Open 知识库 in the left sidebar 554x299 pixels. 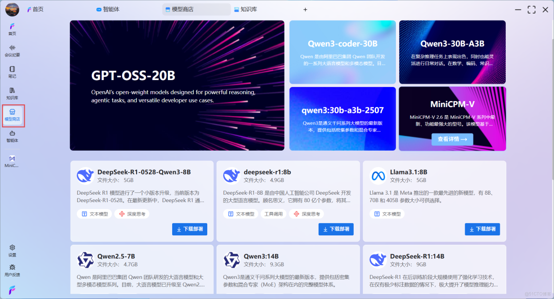[x=12, y=94]
